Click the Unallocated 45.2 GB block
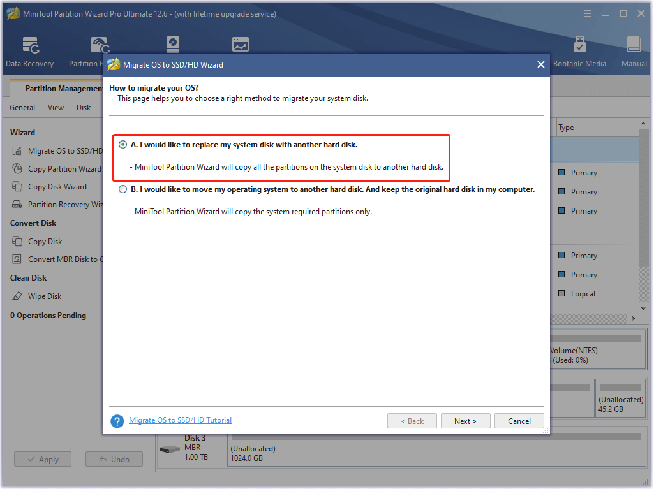 coord(620,398)
